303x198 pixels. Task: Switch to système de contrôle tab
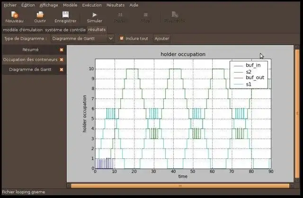[65, 30]
